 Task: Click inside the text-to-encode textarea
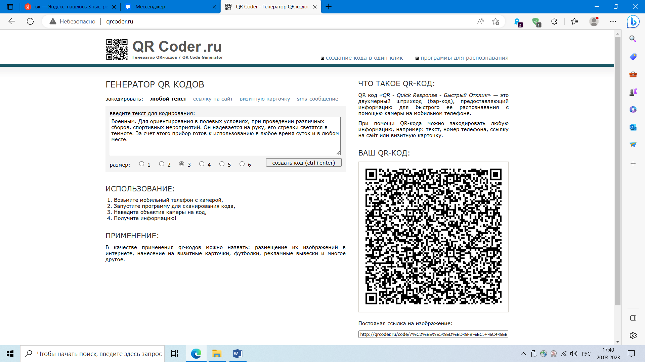tap(225, 136)
